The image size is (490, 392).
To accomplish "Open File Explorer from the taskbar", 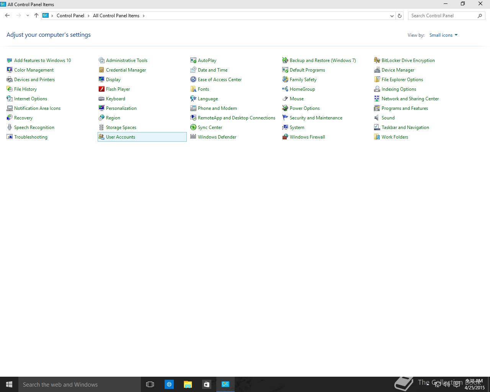I will [x=188, y=384].
